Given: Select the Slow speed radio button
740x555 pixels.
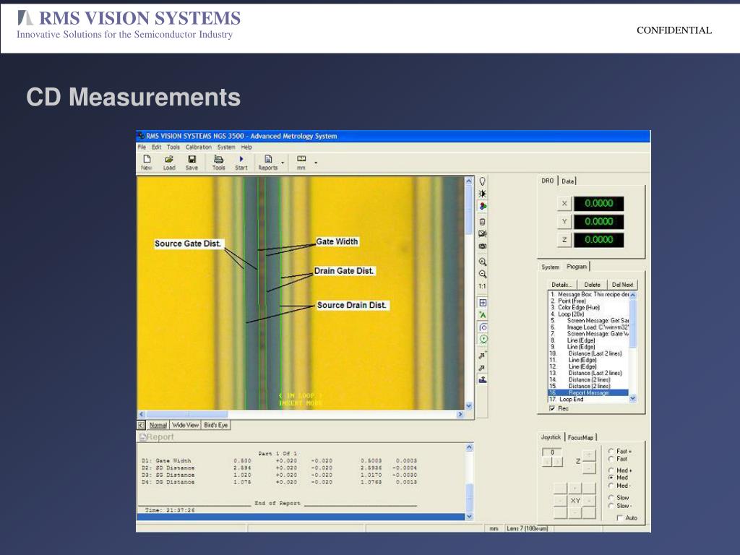Looking at the screenshot, I should (x=611, y=497).
